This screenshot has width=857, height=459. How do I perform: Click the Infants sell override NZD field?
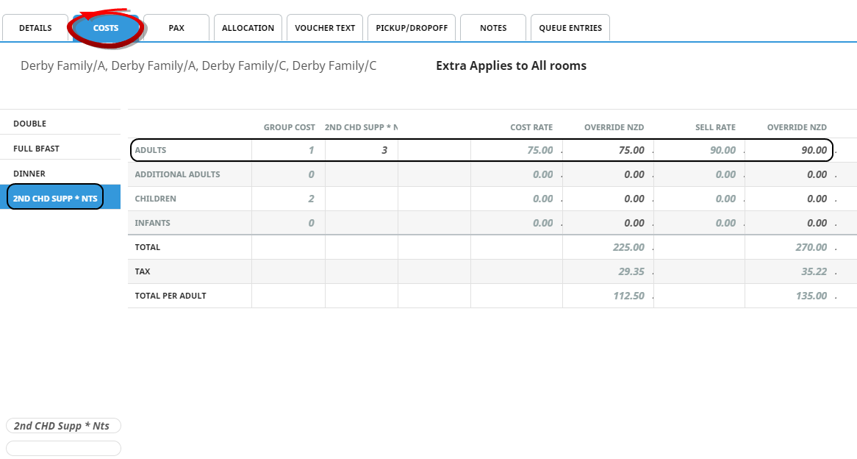pos(789,223)
